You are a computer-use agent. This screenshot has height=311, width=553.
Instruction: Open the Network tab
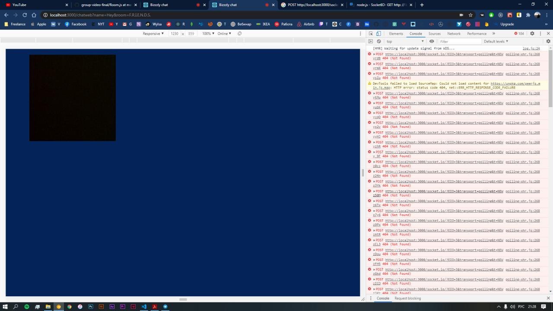(x=454, y=33)
